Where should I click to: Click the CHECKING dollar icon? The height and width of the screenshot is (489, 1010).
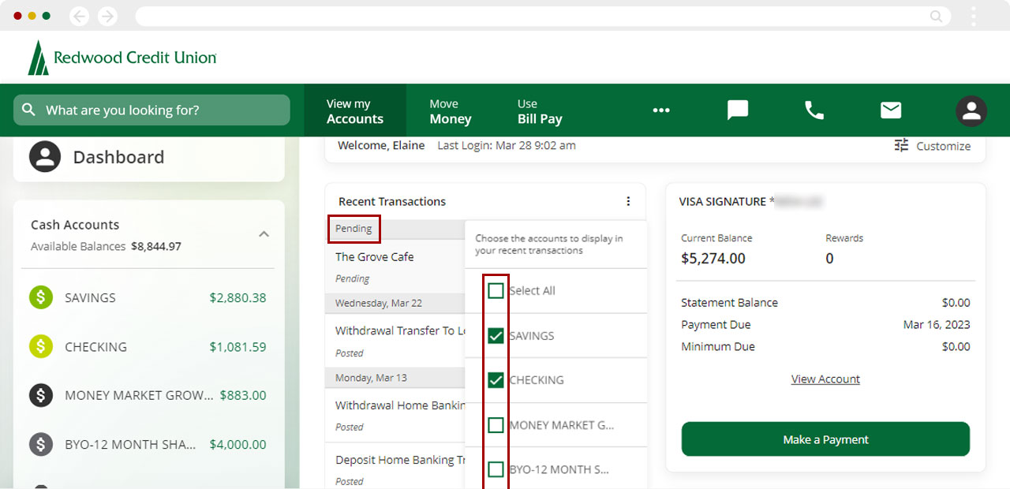click(41, 346)
